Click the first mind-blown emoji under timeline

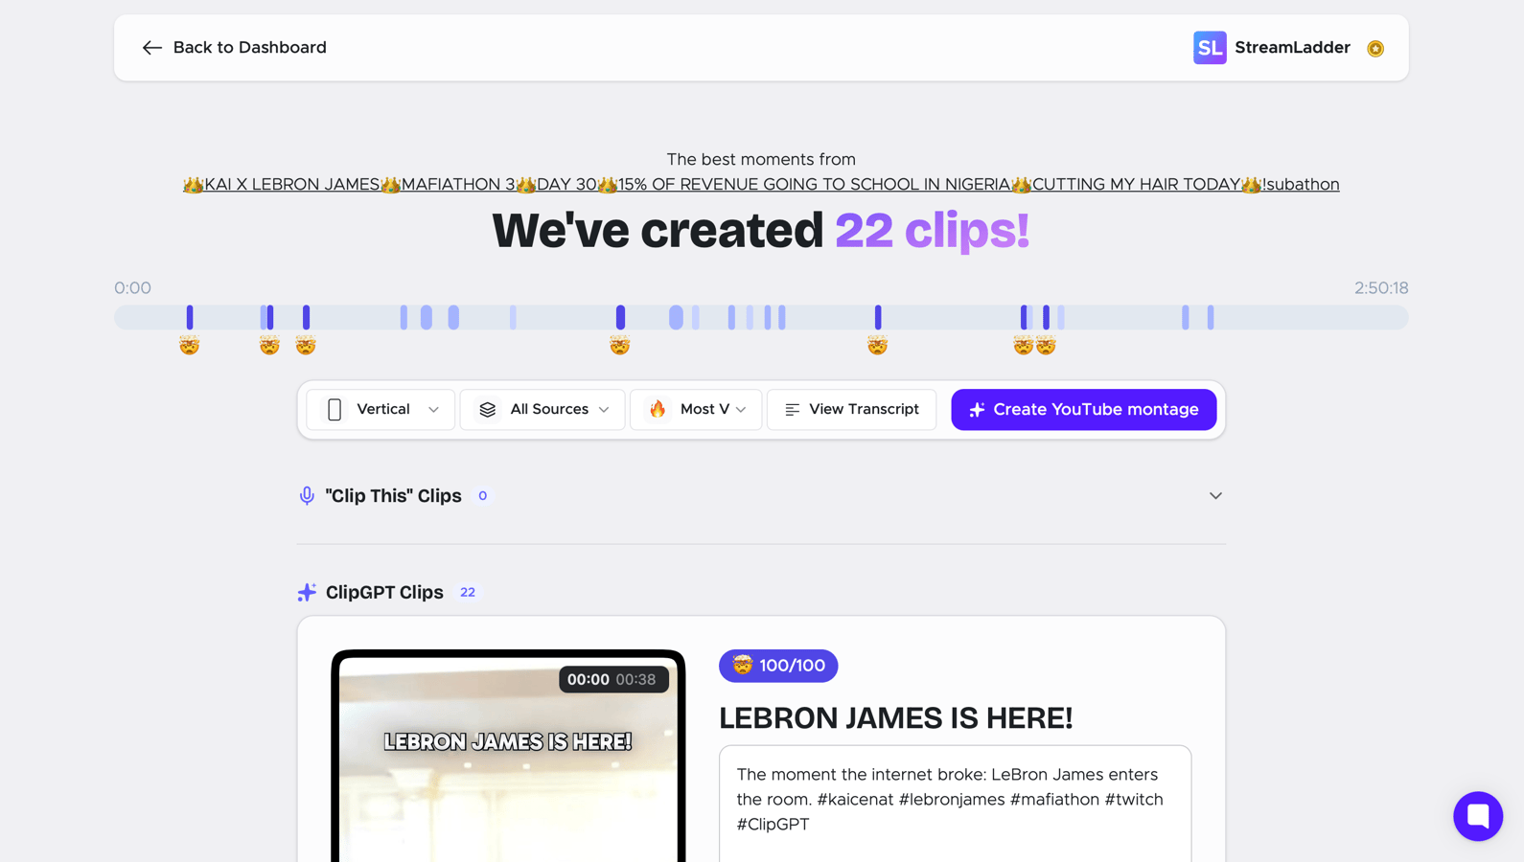tap(190, 346)
